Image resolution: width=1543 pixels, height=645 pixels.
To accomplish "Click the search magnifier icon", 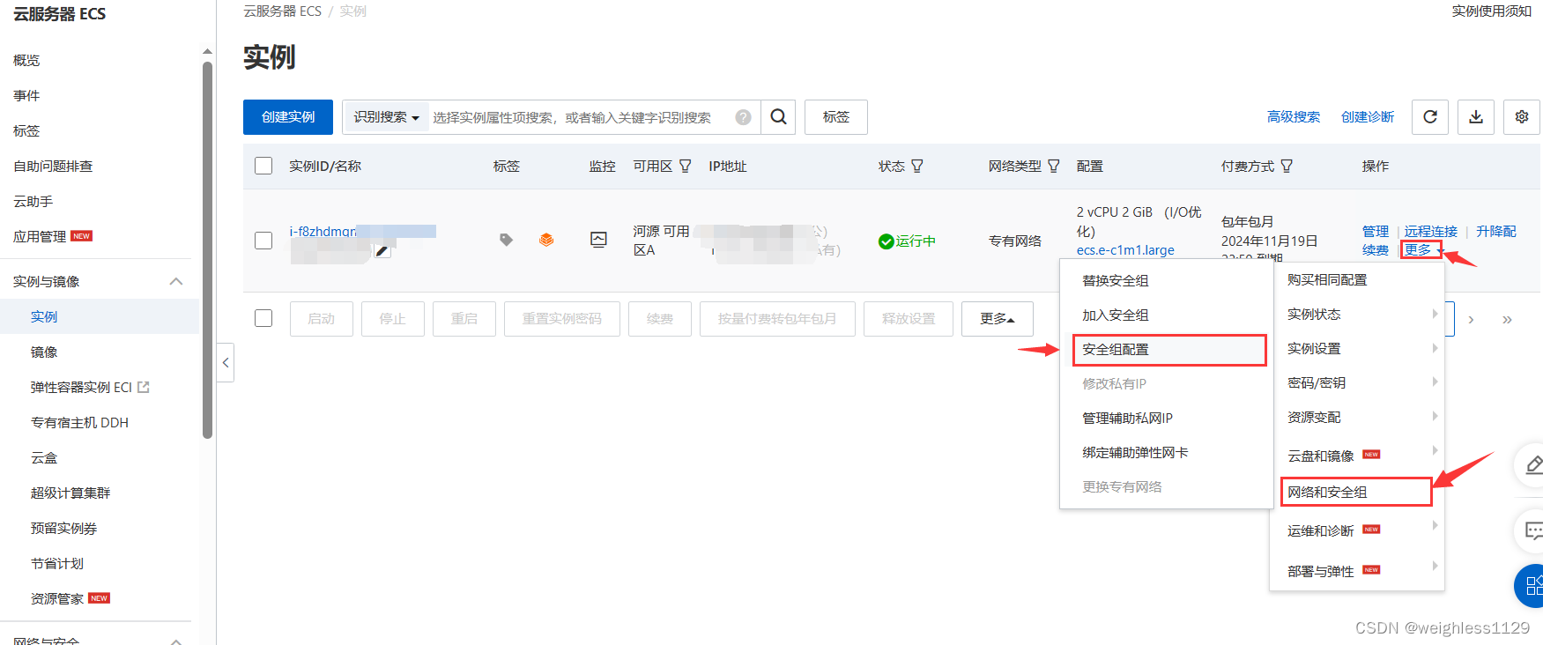I will (778, 117).
